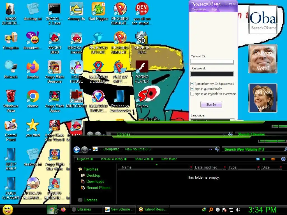This screenshot has width=287, height=215.
Task: Switch to New Volume taskbar item
Action: pos(119,209)
